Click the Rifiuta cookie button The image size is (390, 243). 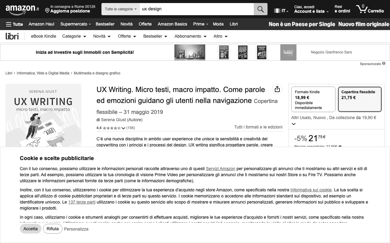pos(53,229)
